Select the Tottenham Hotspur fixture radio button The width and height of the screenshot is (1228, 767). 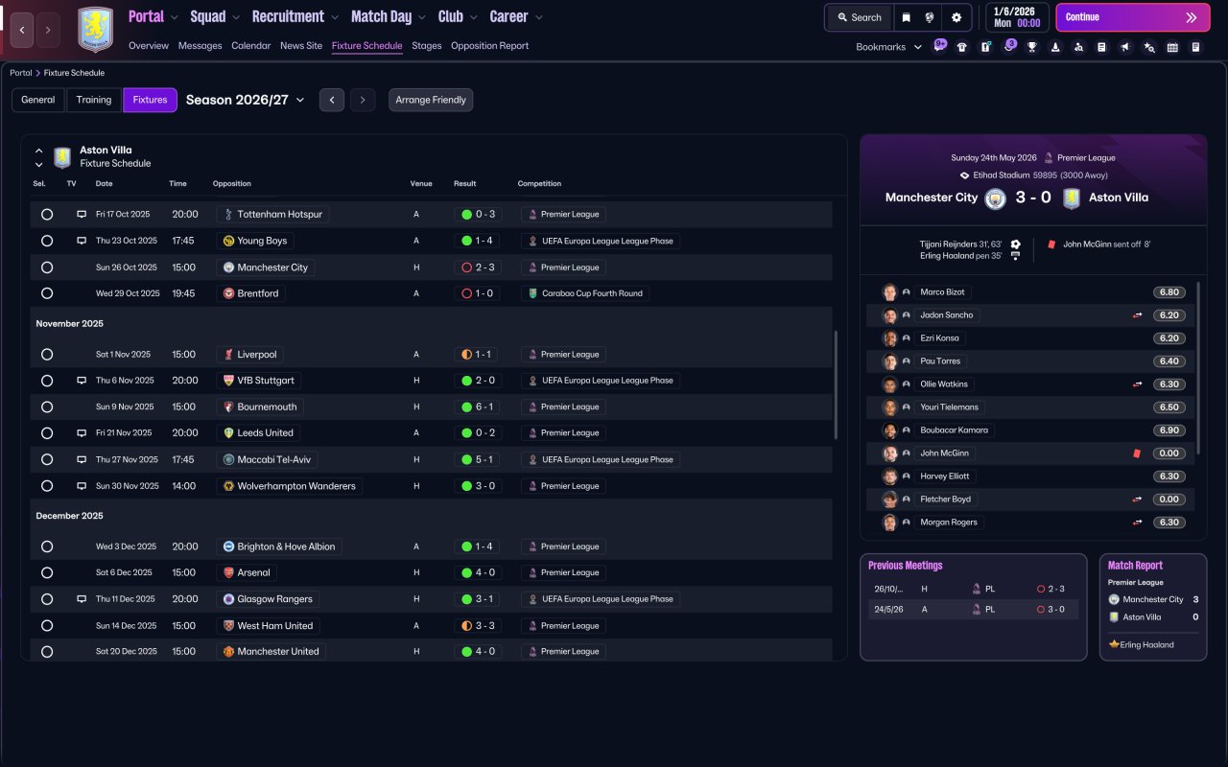(47, 215)
